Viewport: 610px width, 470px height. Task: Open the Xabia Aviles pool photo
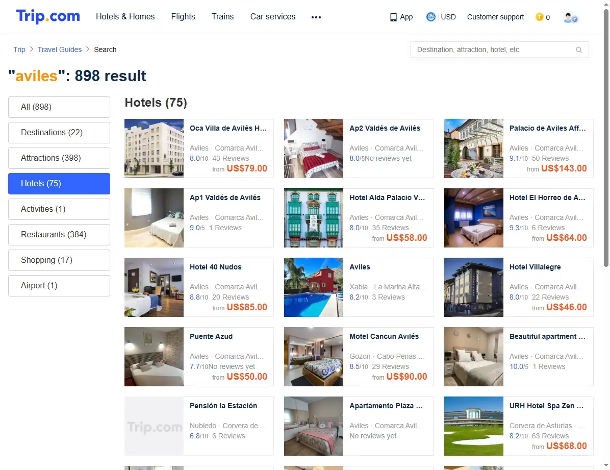coord(314,287)
